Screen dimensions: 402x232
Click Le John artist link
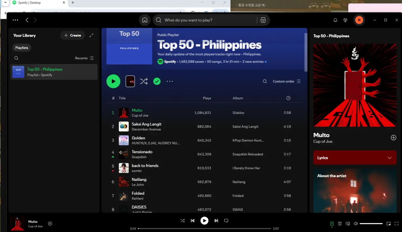tap(138, 185)
